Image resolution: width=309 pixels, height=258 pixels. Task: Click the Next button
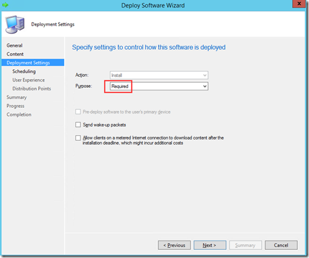click(210, 246)
